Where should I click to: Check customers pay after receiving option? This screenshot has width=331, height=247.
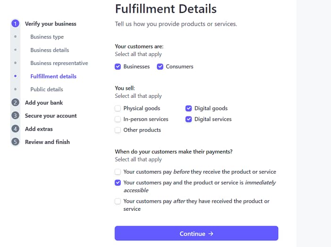(x=117, y=201)
